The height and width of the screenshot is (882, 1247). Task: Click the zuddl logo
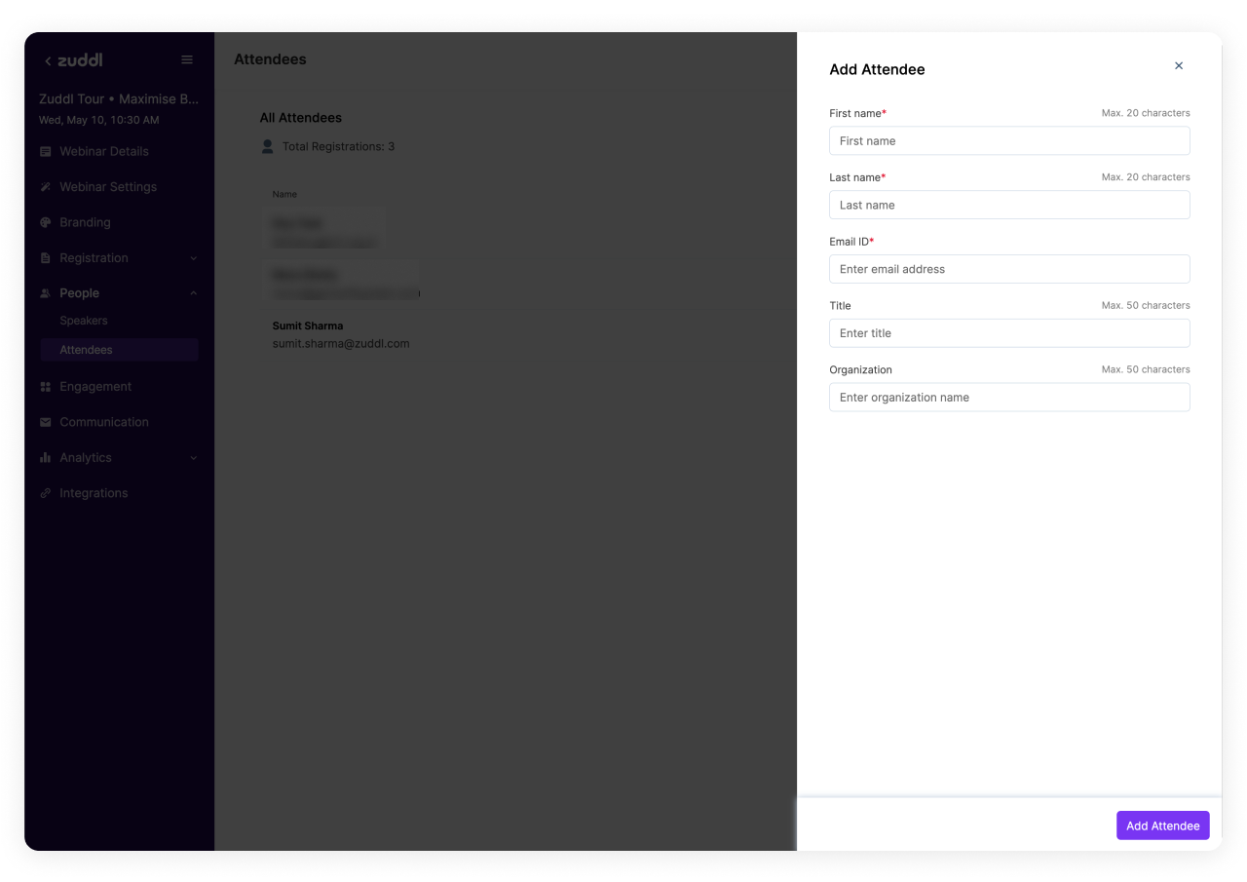[80, 60]
